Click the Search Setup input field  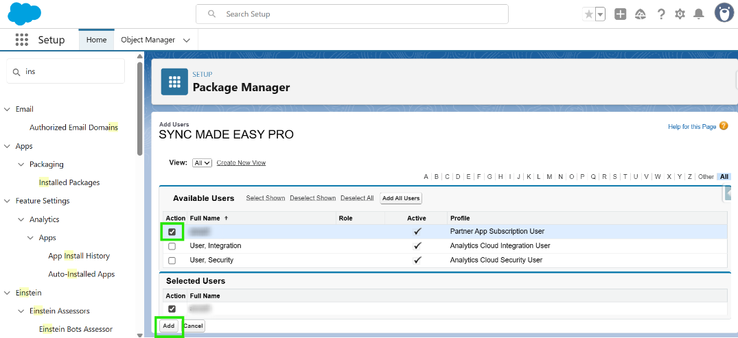coord(351,14)
